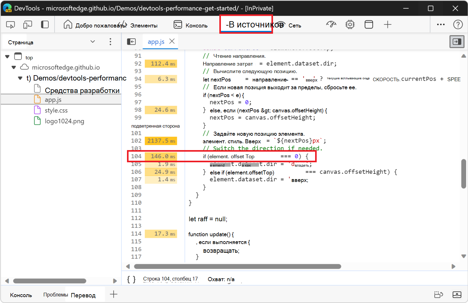Click the app.js file icon in tree

[x=37, y=99]
